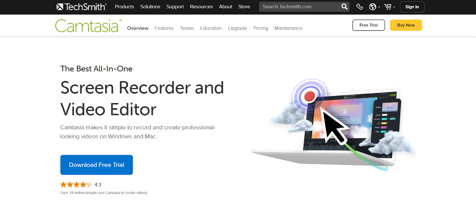This screenshot has width=476, height=223.
Task: Open the About menu
Action: (226, 7)
